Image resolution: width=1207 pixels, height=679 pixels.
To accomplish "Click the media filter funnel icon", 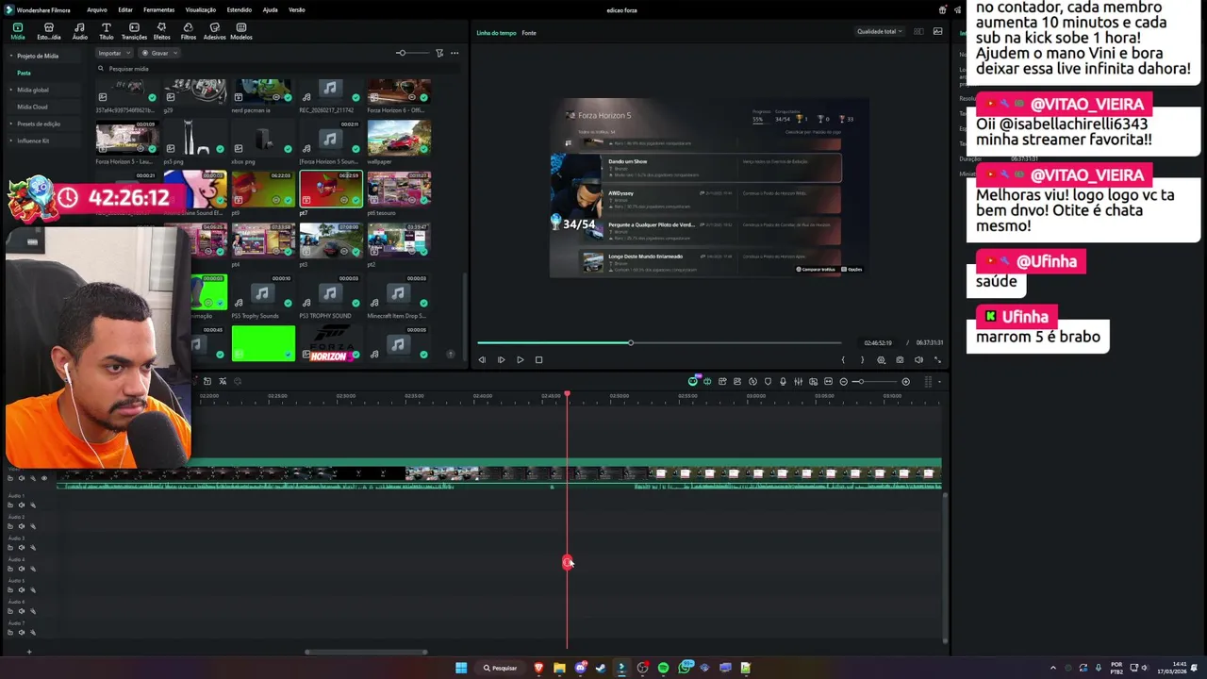I will tap(439, 53).
